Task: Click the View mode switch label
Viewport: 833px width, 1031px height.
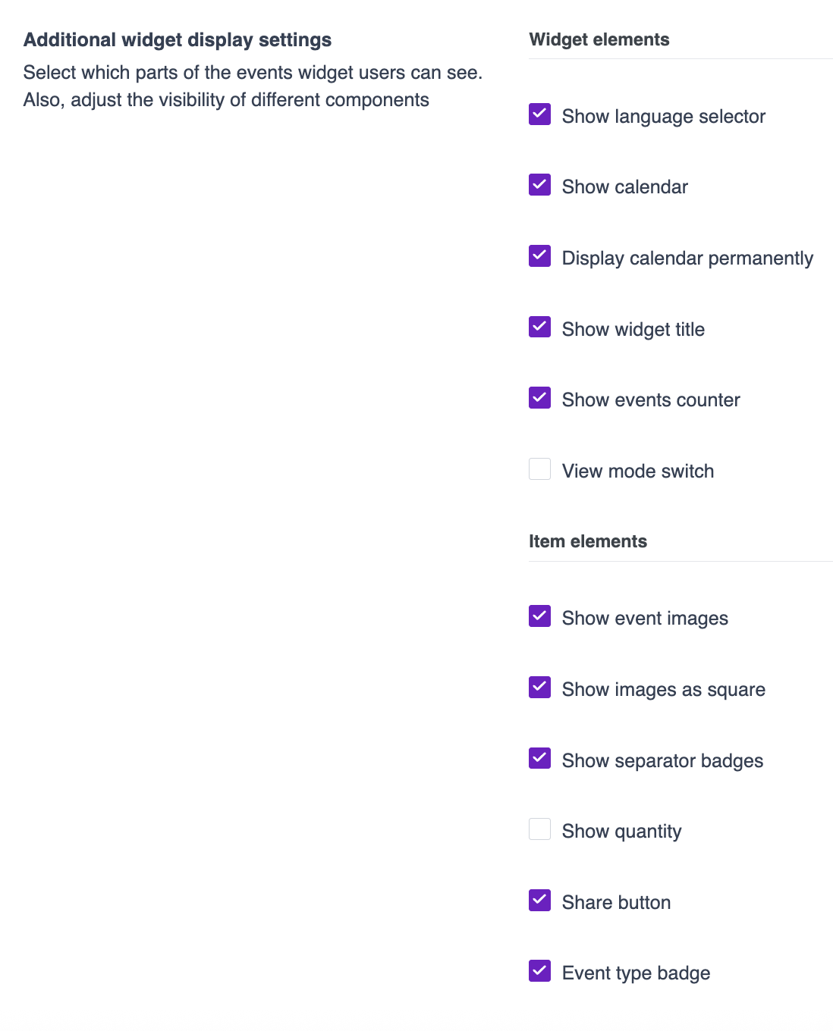Action: click(x=637, y=472)
